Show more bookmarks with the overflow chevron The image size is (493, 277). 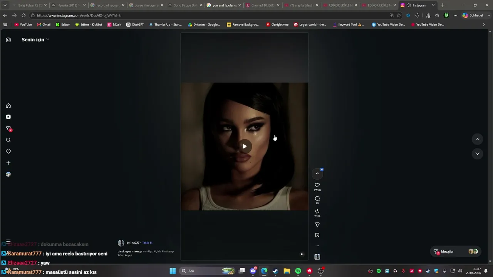[x=484, y=25]
